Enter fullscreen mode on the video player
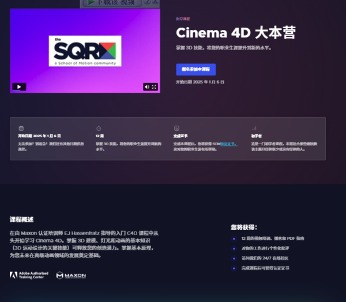 [x=154, y=86]
